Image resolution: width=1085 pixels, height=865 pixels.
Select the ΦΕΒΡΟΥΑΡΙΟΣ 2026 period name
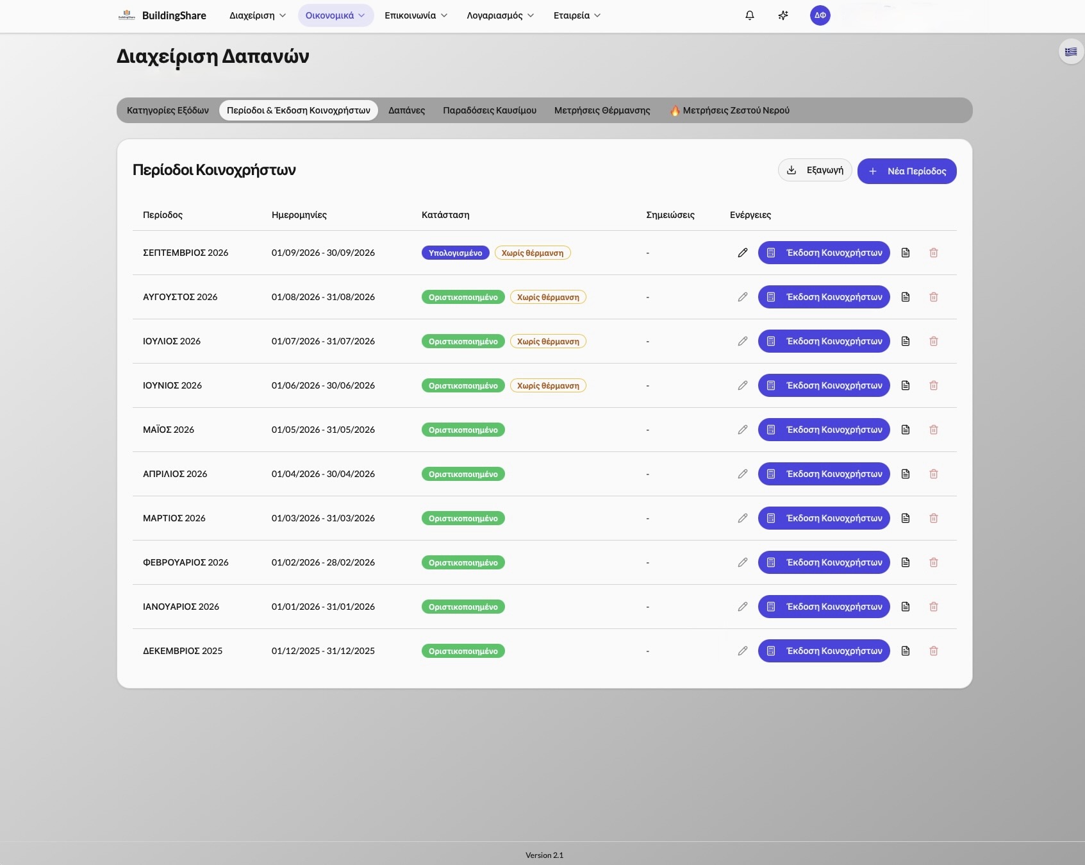[186, 562]
